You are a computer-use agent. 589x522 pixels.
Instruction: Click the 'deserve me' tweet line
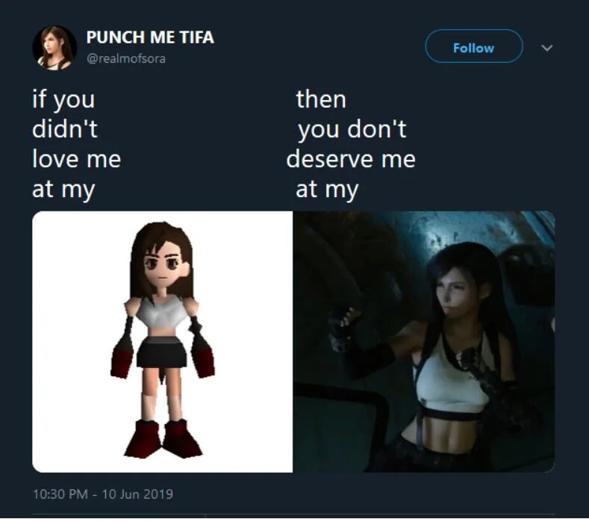pyautogui.click(x=351, y=159)
